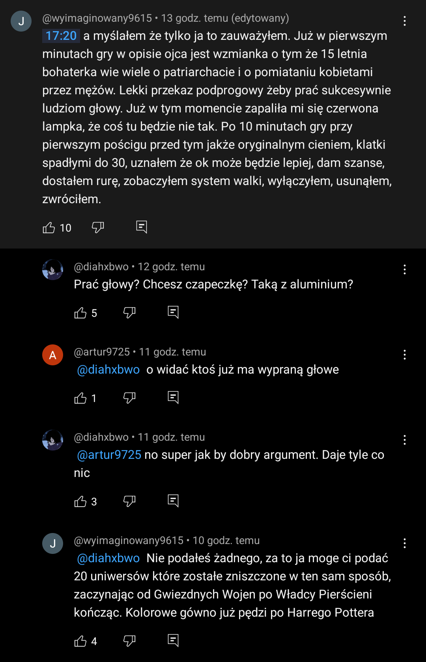Jump to 17:20 timestamp in video
426x662 pixels.
pos(61,36)
